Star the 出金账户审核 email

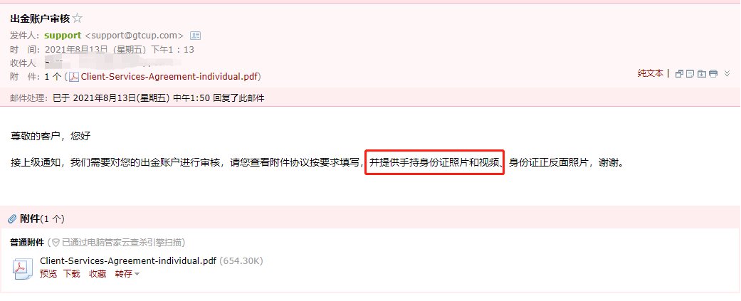click(x=78, y=19)
